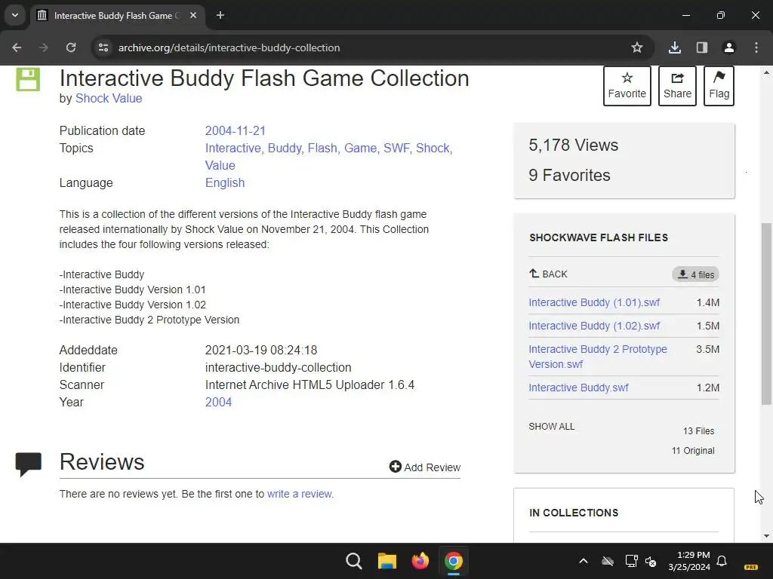Screen dimensions: 773x579
Task: Click the address bar URL
Action: 229,47
